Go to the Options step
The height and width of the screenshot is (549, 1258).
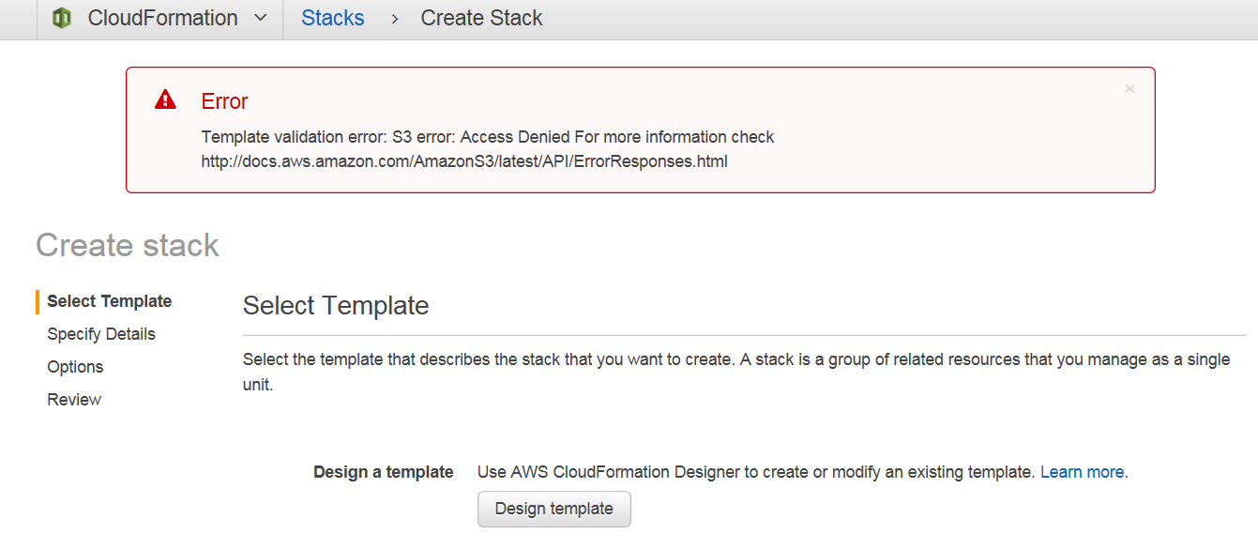75,367
